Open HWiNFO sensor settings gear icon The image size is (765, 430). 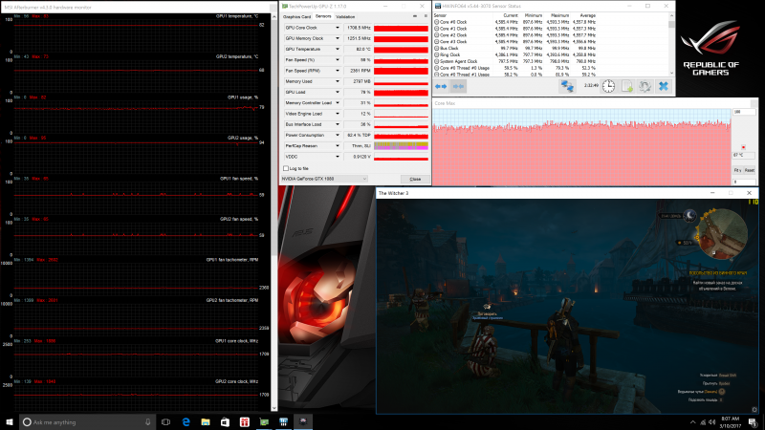(x=645, y=86)
